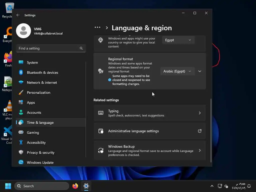The image size is (256, 192).
Task: Click the muted volume tray icon
Action: point(226,186)
